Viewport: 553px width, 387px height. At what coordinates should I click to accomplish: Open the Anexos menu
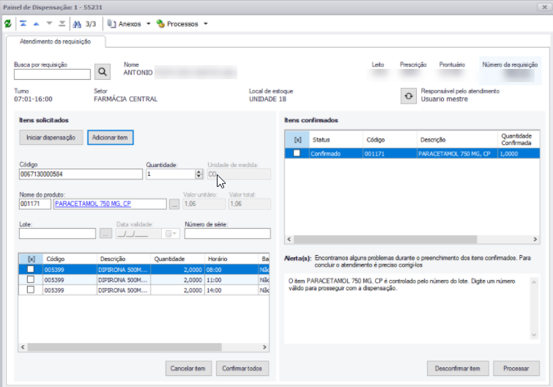coord(130,24)
